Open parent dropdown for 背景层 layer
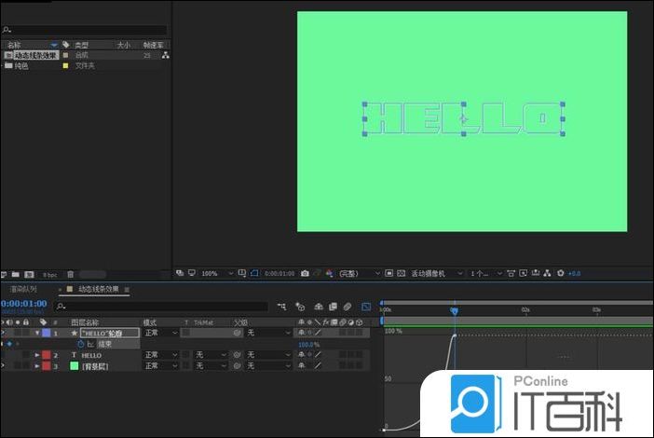The image size is (654, 438). [x=268, y=366]
